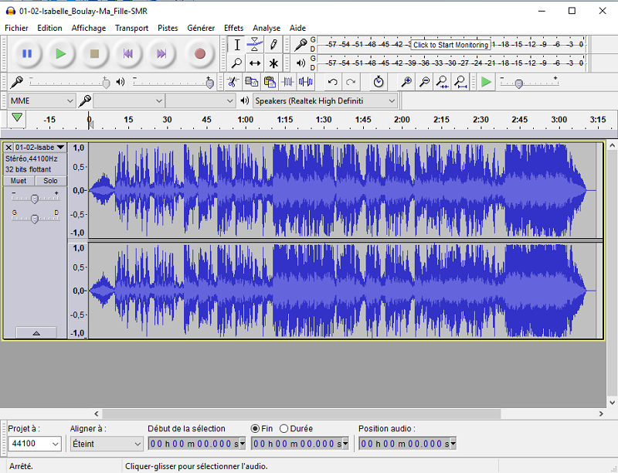Click to Start Monitoring meter
The image size is (618, 473).
452,45
